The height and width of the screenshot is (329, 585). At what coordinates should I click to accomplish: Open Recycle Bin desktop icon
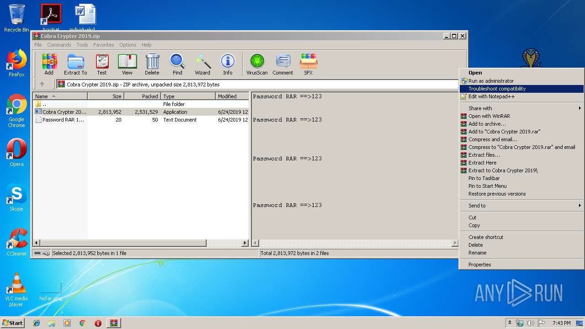pos(16,18)
